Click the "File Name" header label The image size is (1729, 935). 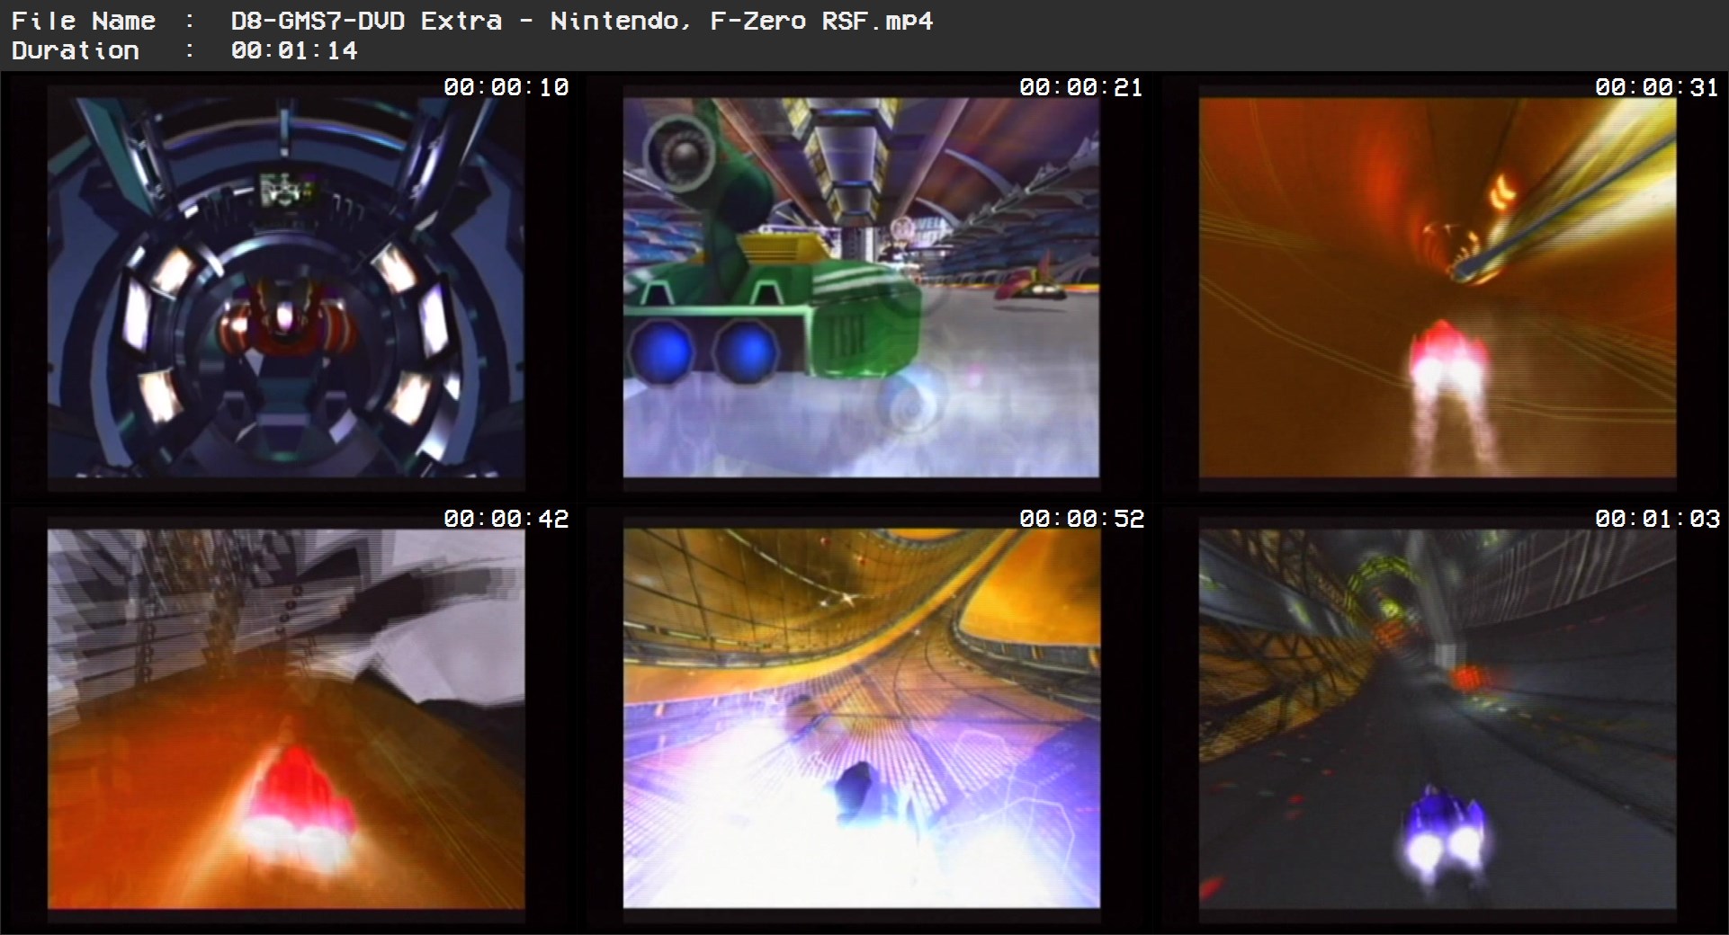tap(83, 21)
